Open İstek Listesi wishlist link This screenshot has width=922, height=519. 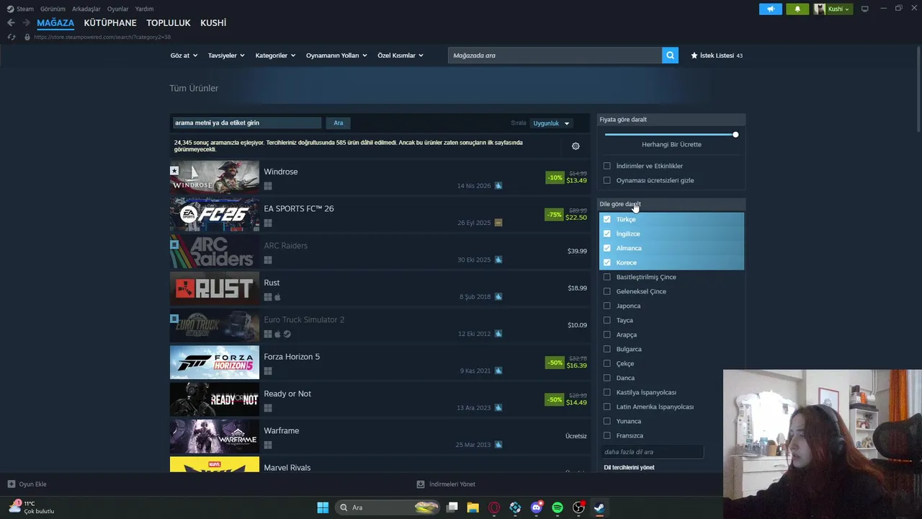pos(717,56)
